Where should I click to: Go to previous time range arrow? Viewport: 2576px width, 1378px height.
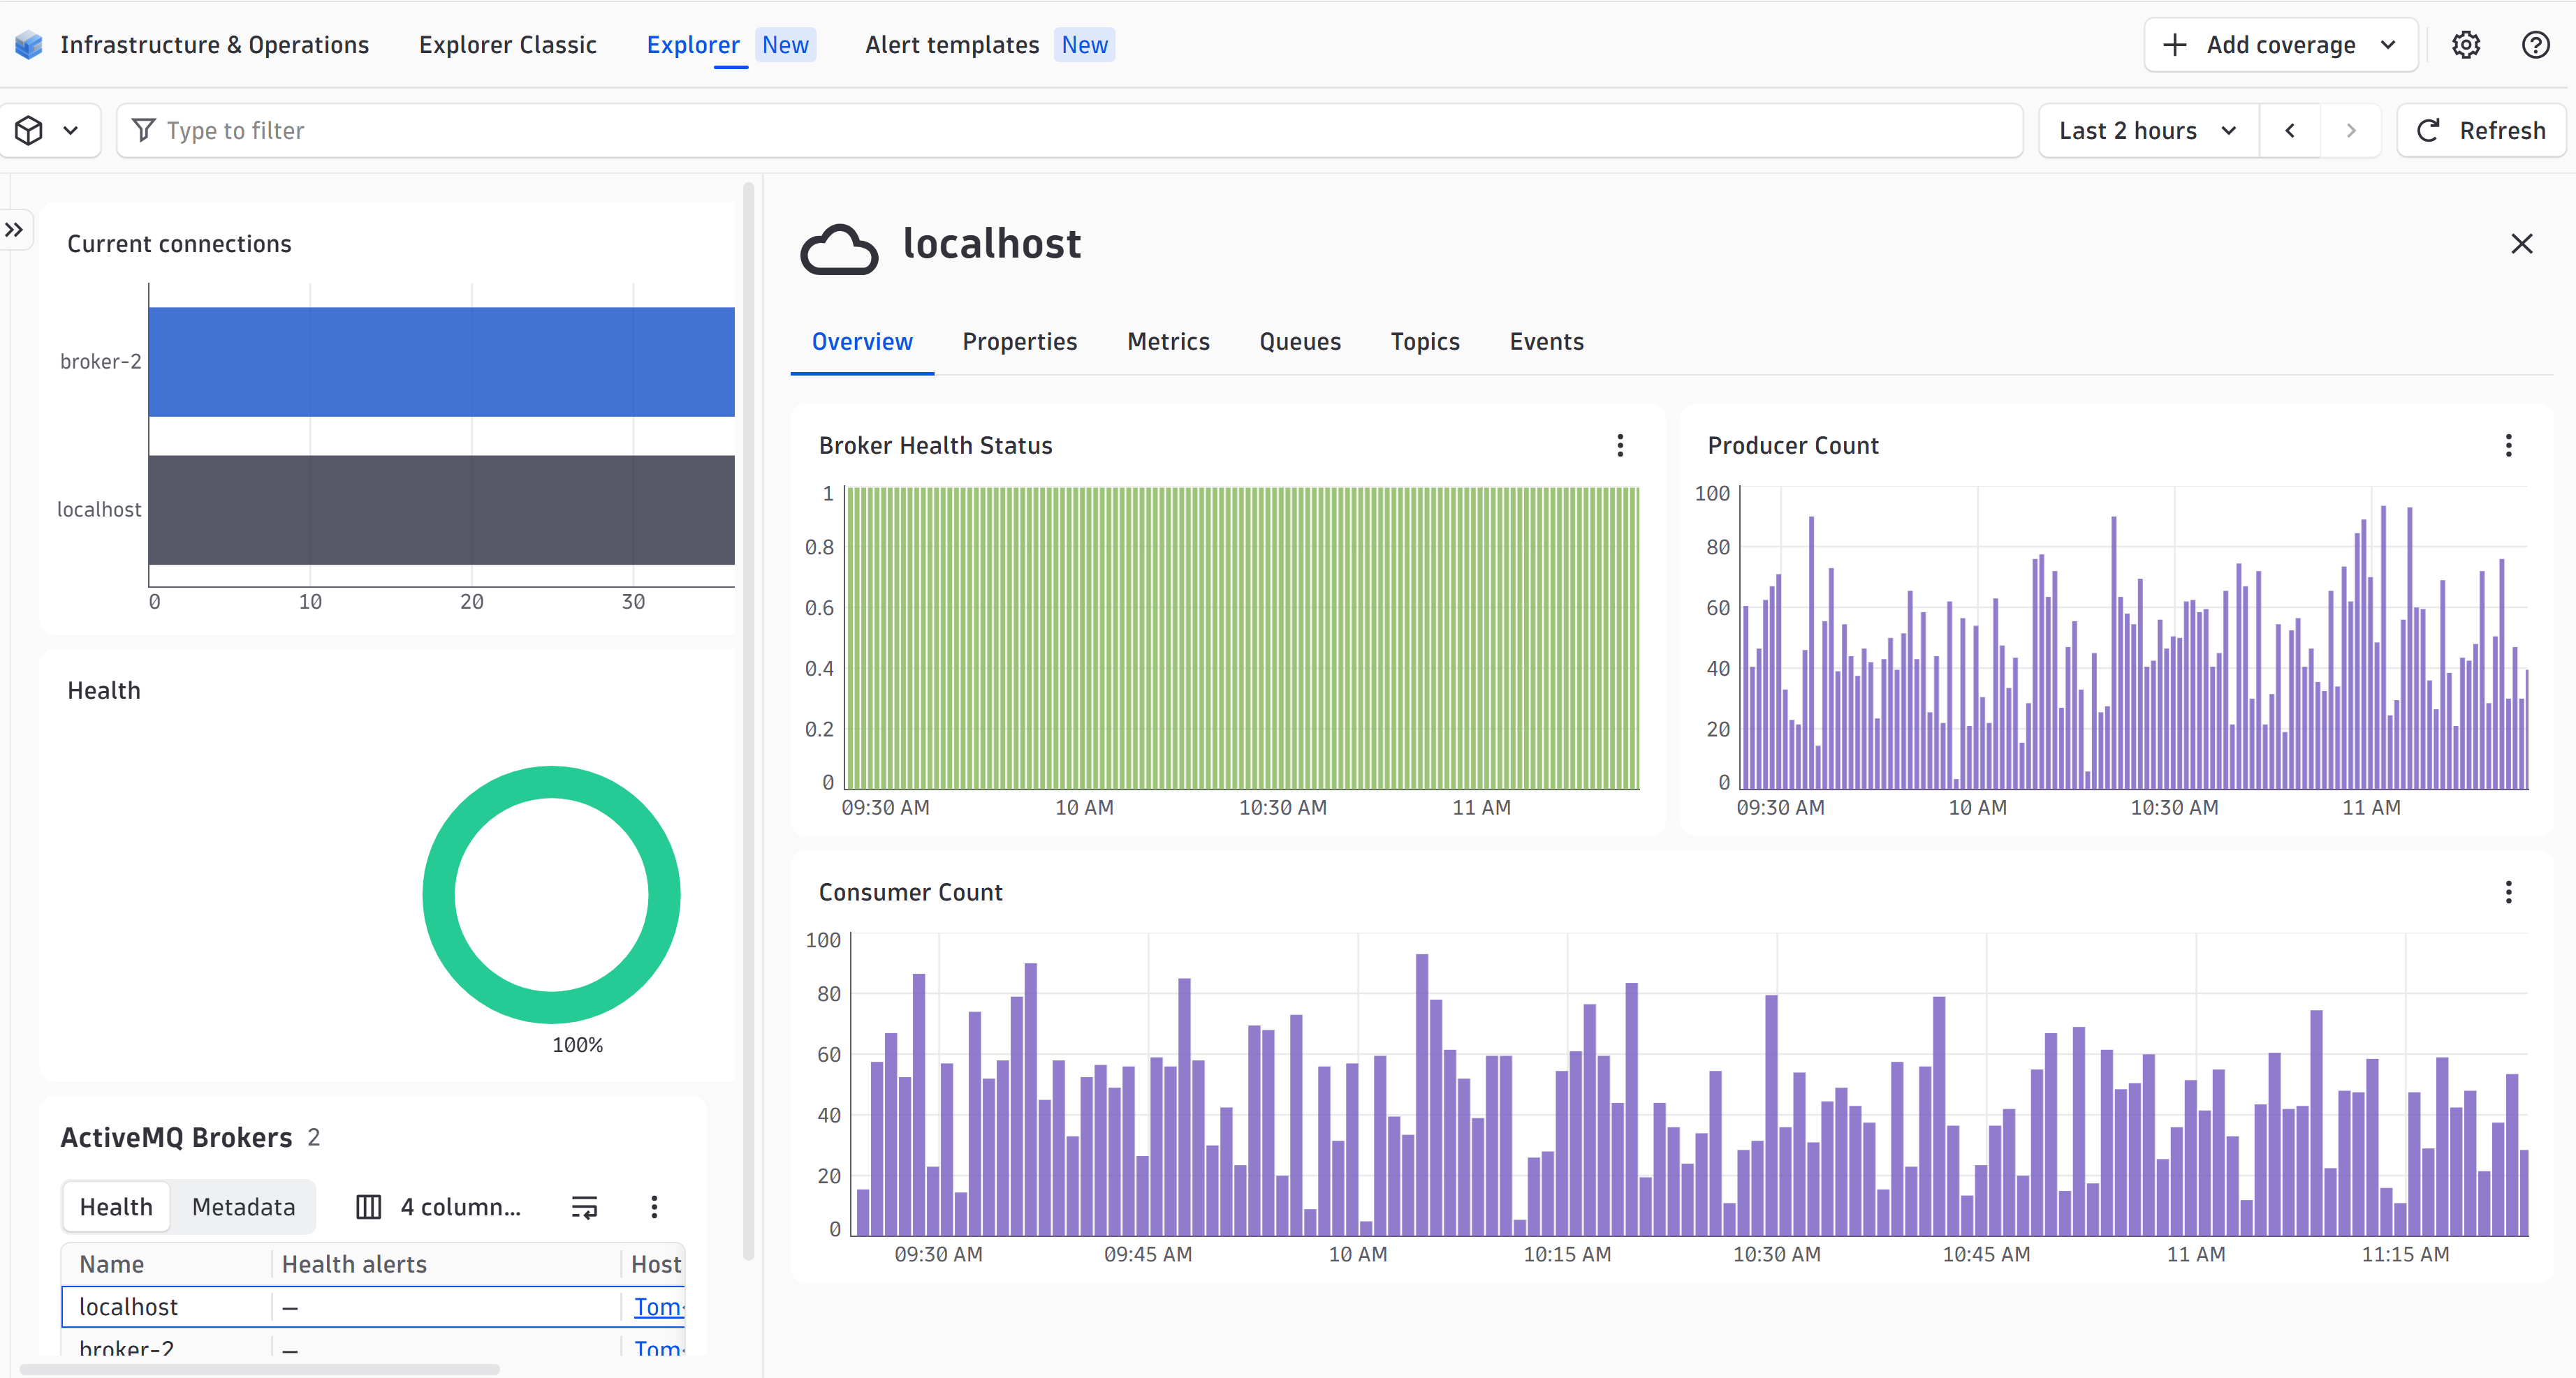click(2290, 131)
